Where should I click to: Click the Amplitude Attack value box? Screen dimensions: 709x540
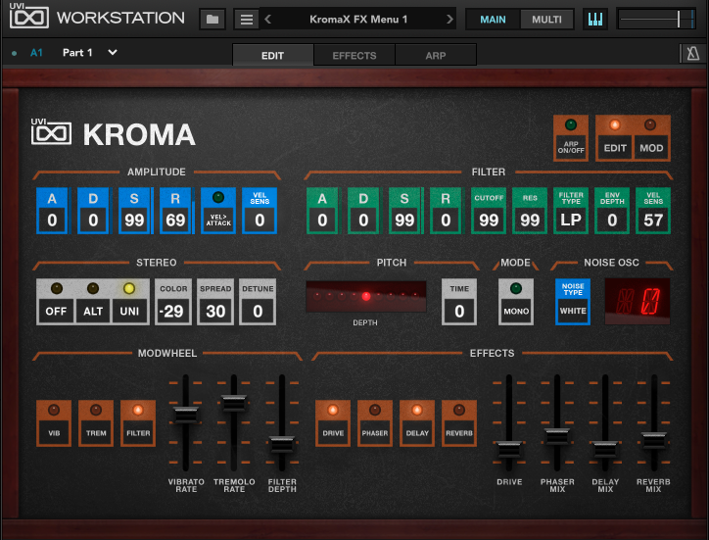click(52, 220)
